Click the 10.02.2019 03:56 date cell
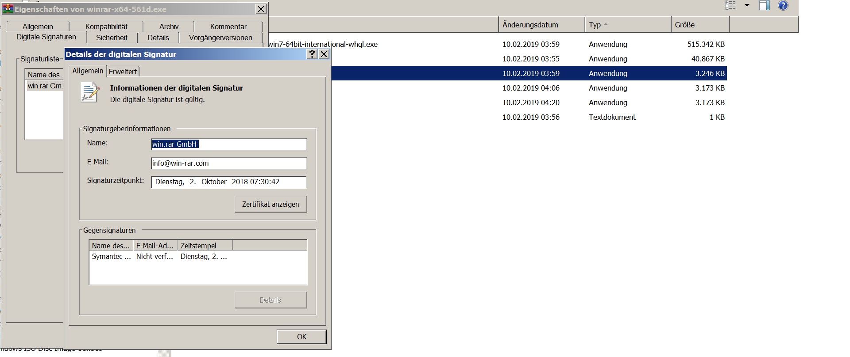Viewport: 850px width, 357px height. pyautogui.click(x=531, y=117)
